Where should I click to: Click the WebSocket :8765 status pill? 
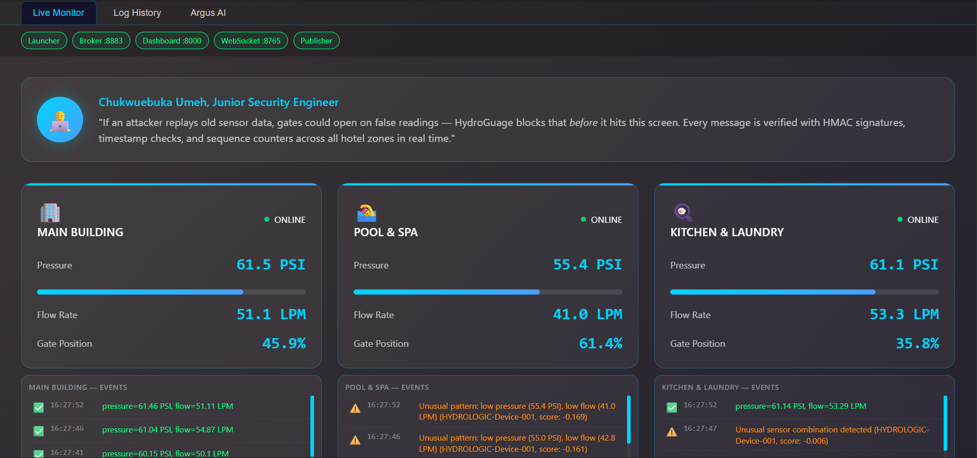[251, 41]
